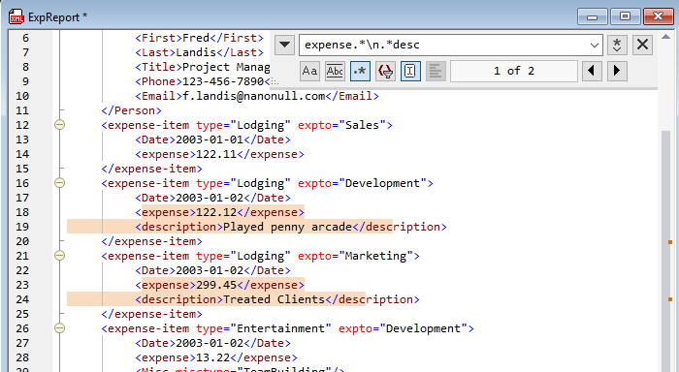
Task: Click the text 'Played penny arcade'
Action: [x=287, y=227]
